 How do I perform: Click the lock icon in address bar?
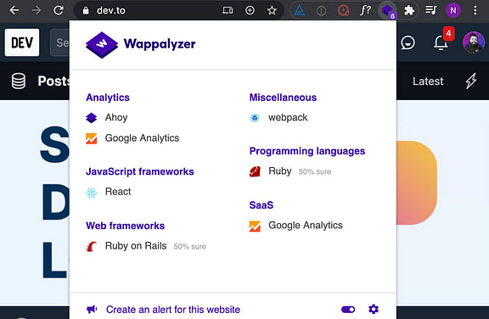click(x=86, y=10)
